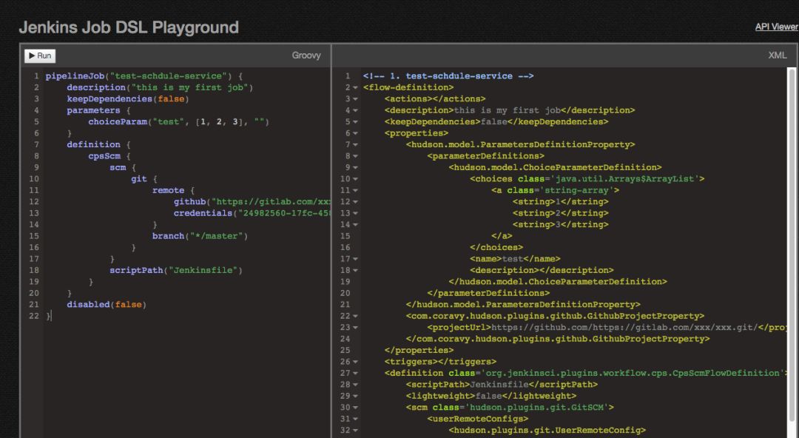The height and width of the screenshot is (438, 799).
Task: Collapse fold on XML line 31 userRemoteConfigs
Action: coord(355,419)
